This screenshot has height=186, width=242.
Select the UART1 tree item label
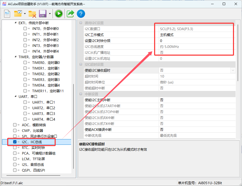click(44, 102)
